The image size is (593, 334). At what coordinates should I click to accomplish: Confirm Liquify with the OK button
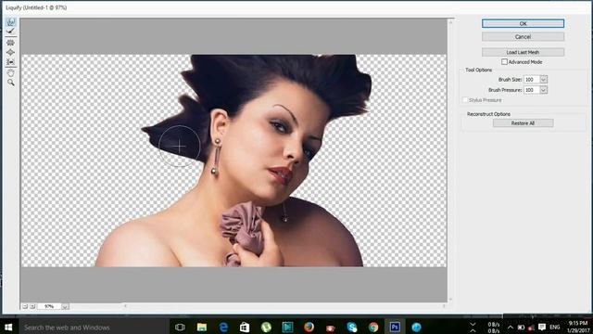[x=523, y=23]
